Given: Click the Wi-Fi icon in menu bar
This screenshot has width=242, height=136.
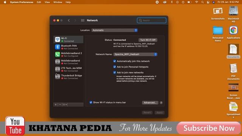Looking at the screenshot, I should 197,2.
